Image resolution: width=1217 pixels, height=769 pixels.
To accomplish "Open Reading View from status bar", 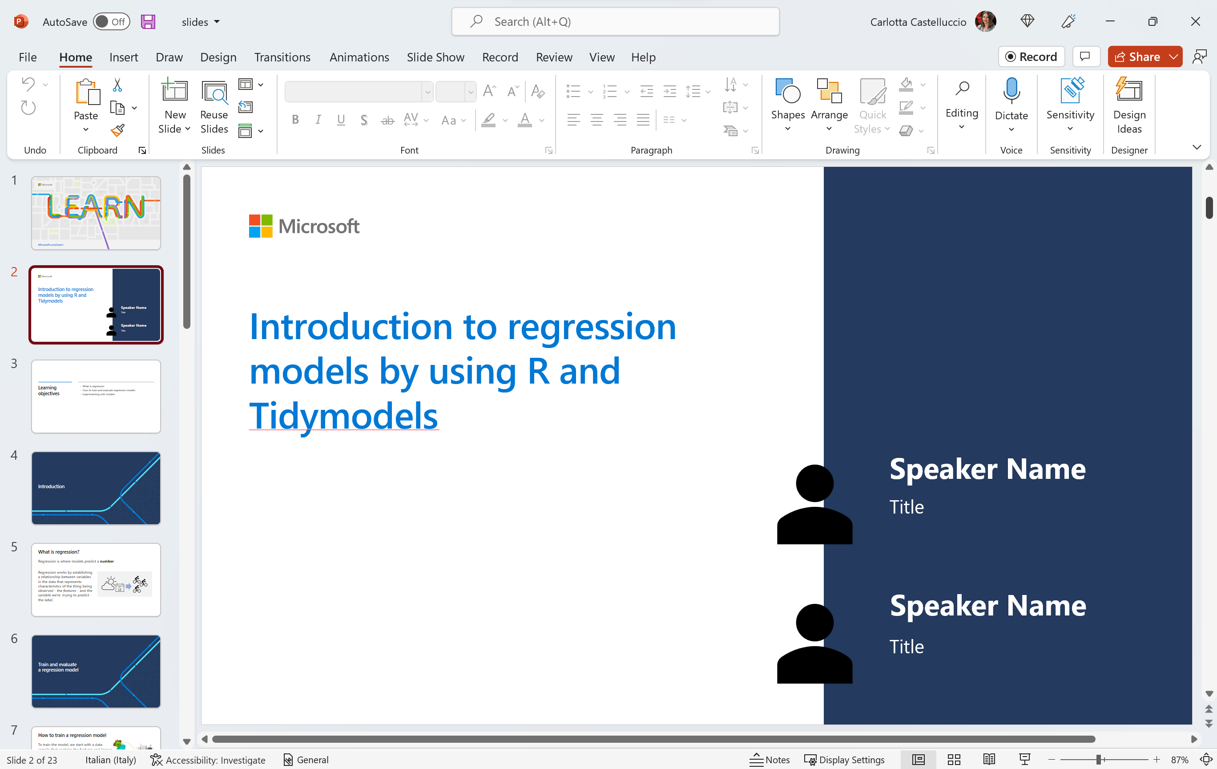I will [989, 759].
